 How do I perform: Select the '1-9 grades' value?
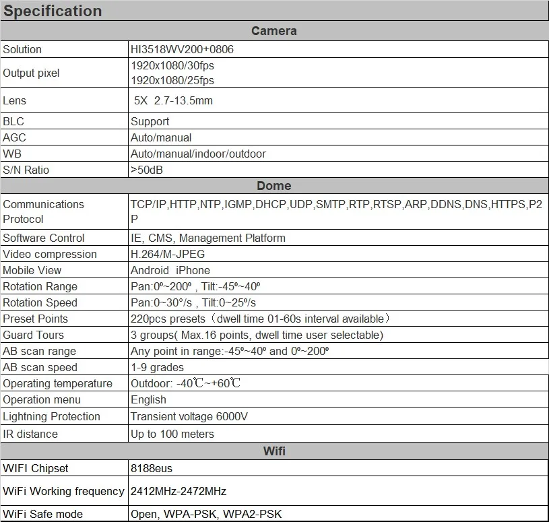tap(157, 367)
